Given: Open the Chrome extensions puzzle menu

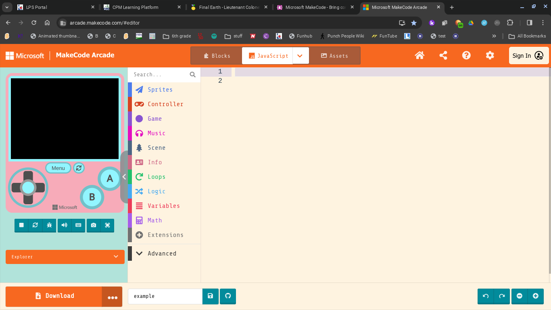Looking at the screenshot, I should coord(510,23).
